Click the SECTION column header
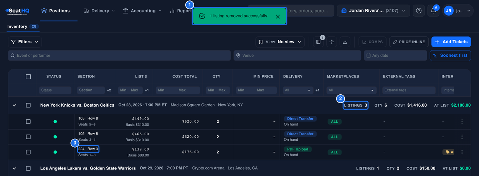 [86, 77]
